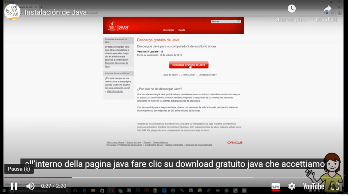Pause the video playback
Screen dimensions: 348x195
coord(14,186)
